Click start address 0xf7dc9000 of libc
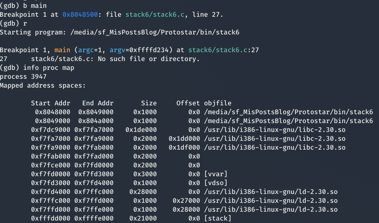 point(51,130)
